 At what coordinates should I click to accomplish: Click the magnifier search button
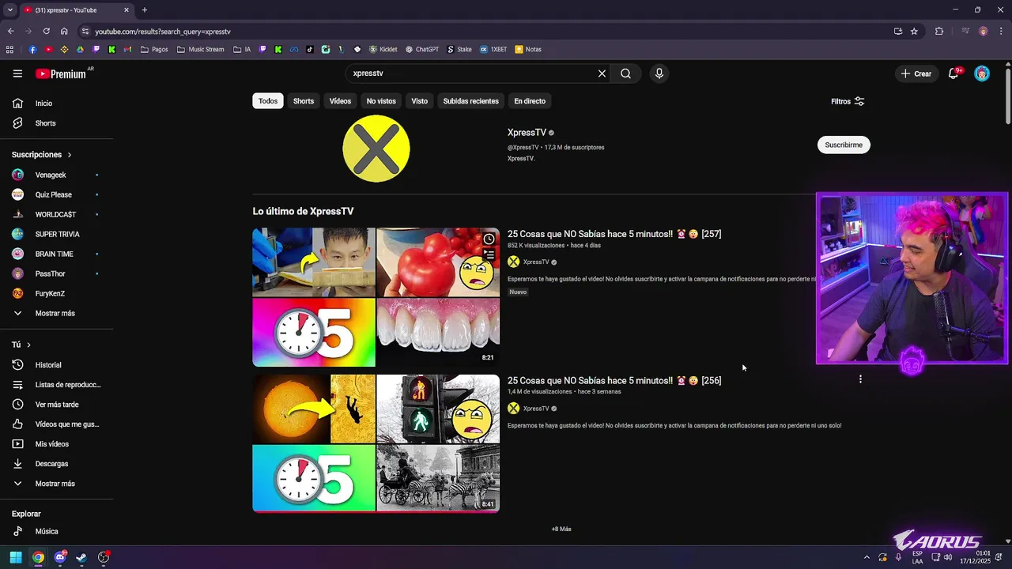[625, 73]
